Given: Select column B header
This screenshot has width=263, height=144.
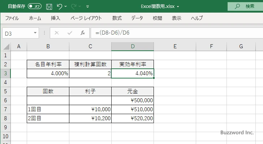Looking at the screenshot, I should click(x=48, y=46).
